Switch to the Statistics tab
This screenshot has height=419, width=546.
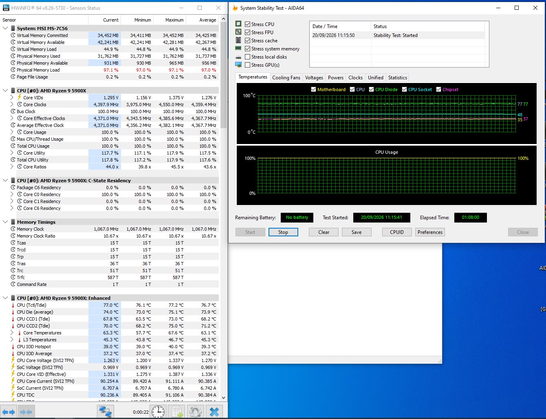[x=398, y=78]
